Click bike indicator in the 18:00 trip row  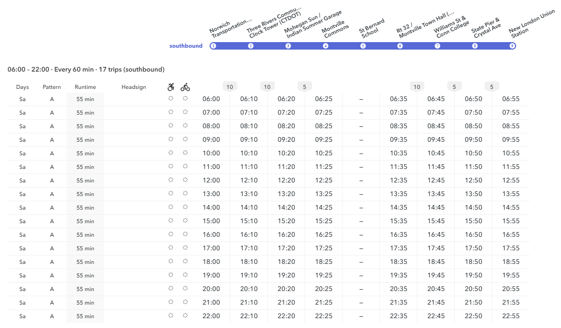[185, 261]
